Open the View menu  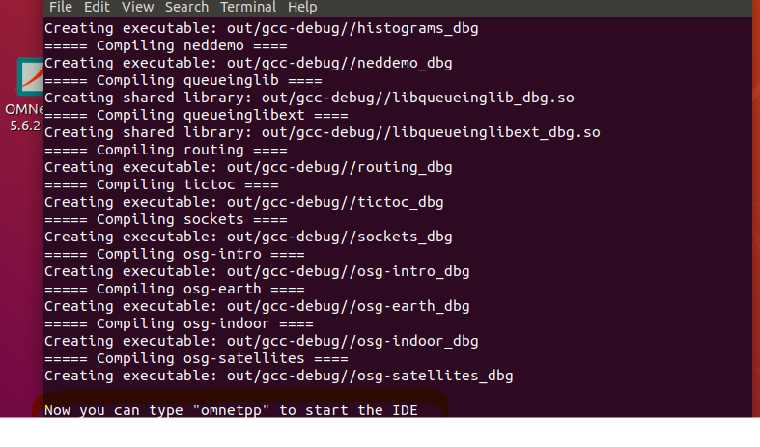[137, 7]
